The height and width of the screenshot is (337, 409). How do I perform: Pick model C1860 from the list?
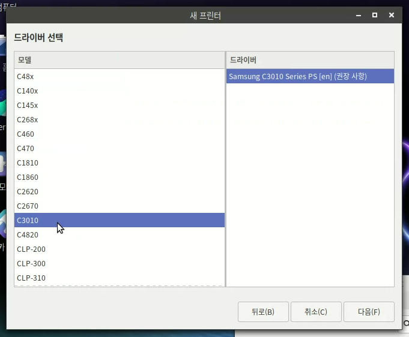[x=120, y=177]
